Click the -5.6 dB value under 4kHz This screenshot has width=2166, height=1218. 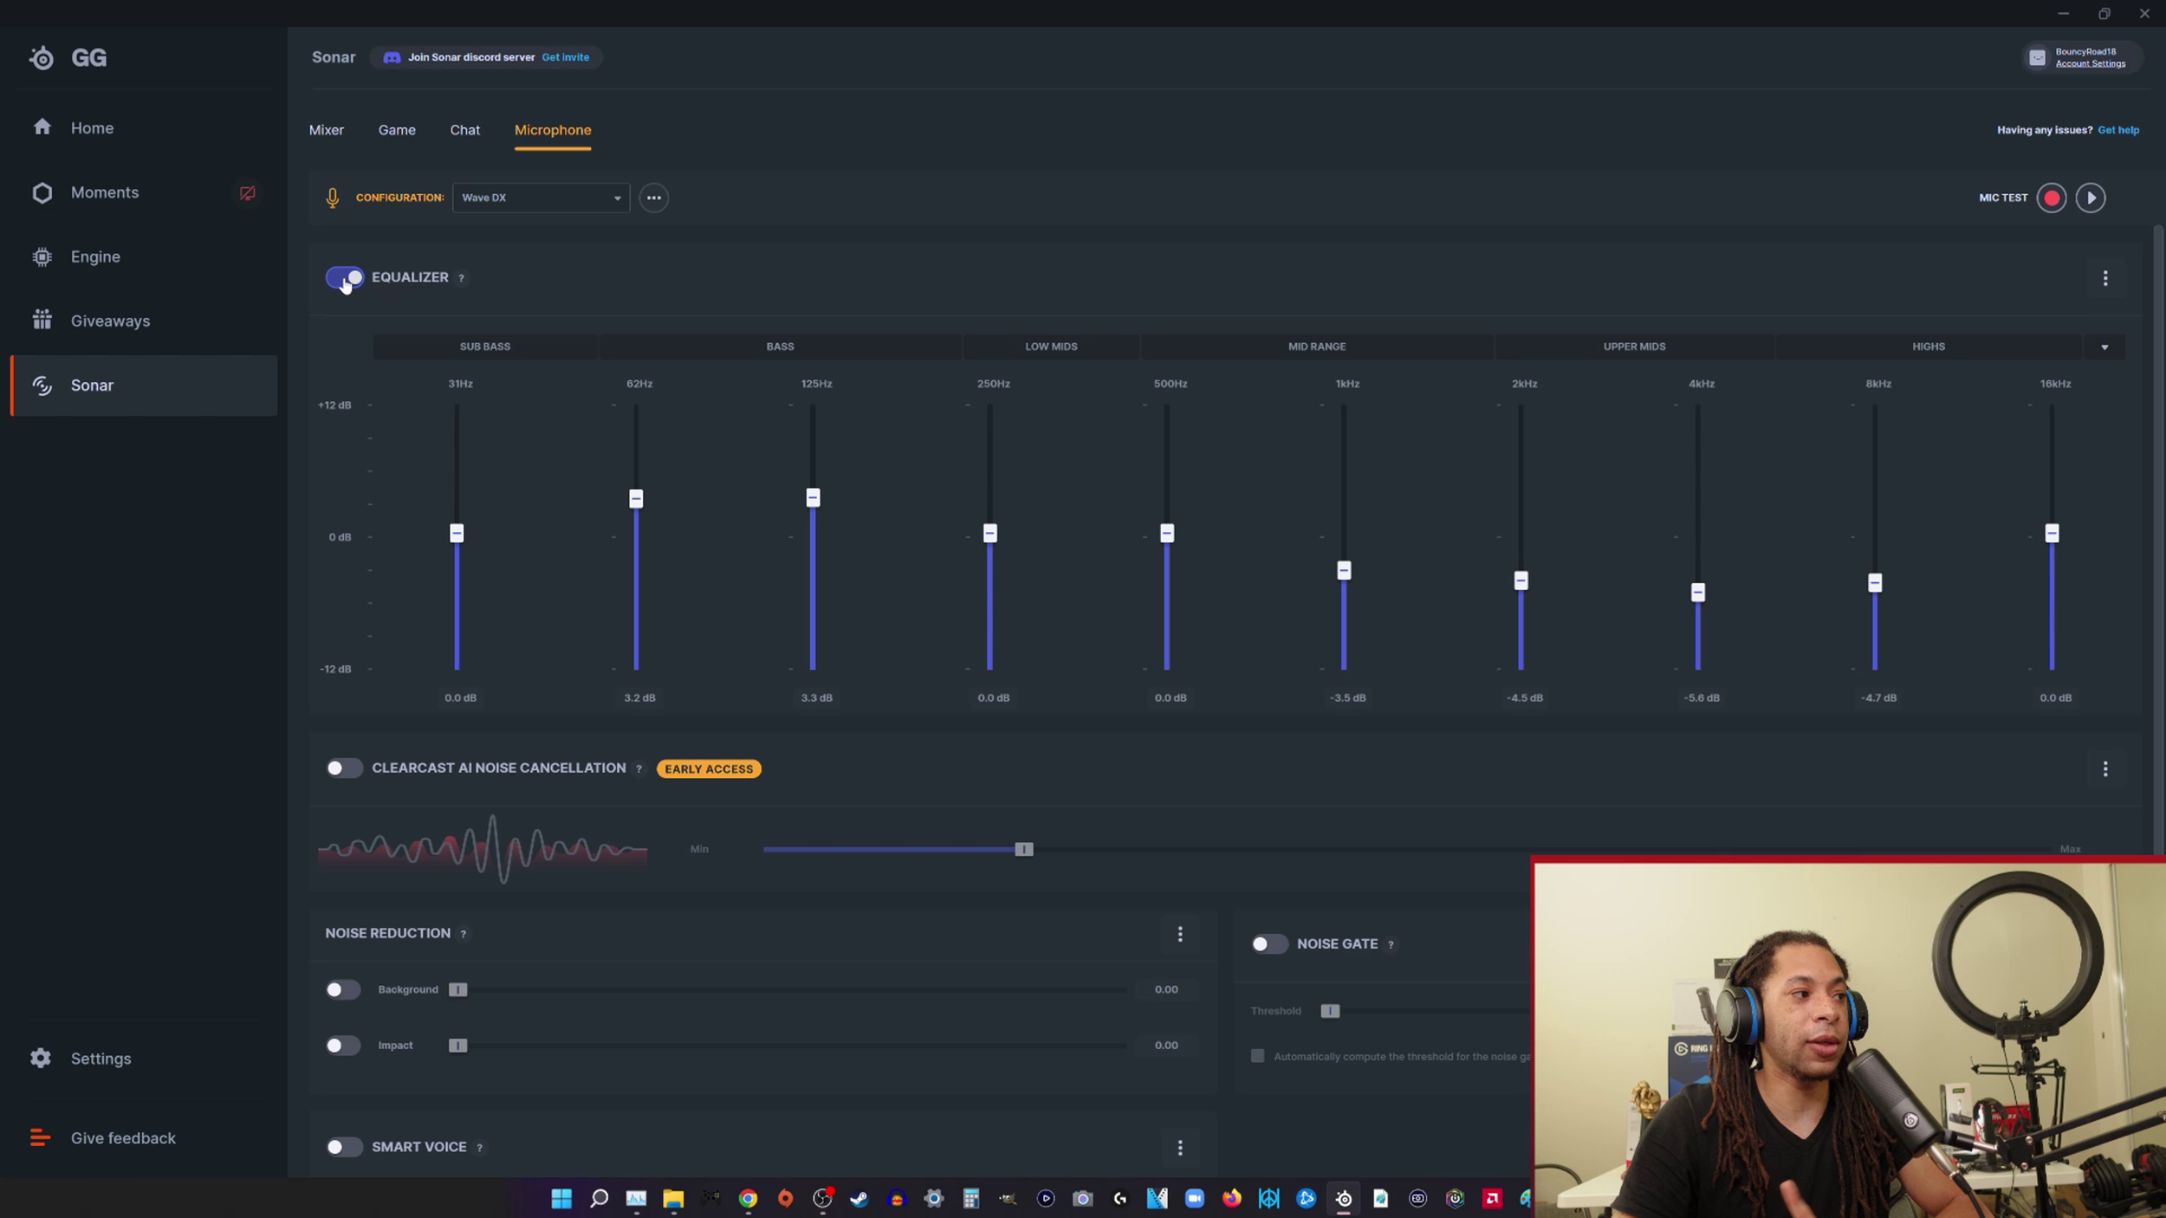coord(1701,698)
